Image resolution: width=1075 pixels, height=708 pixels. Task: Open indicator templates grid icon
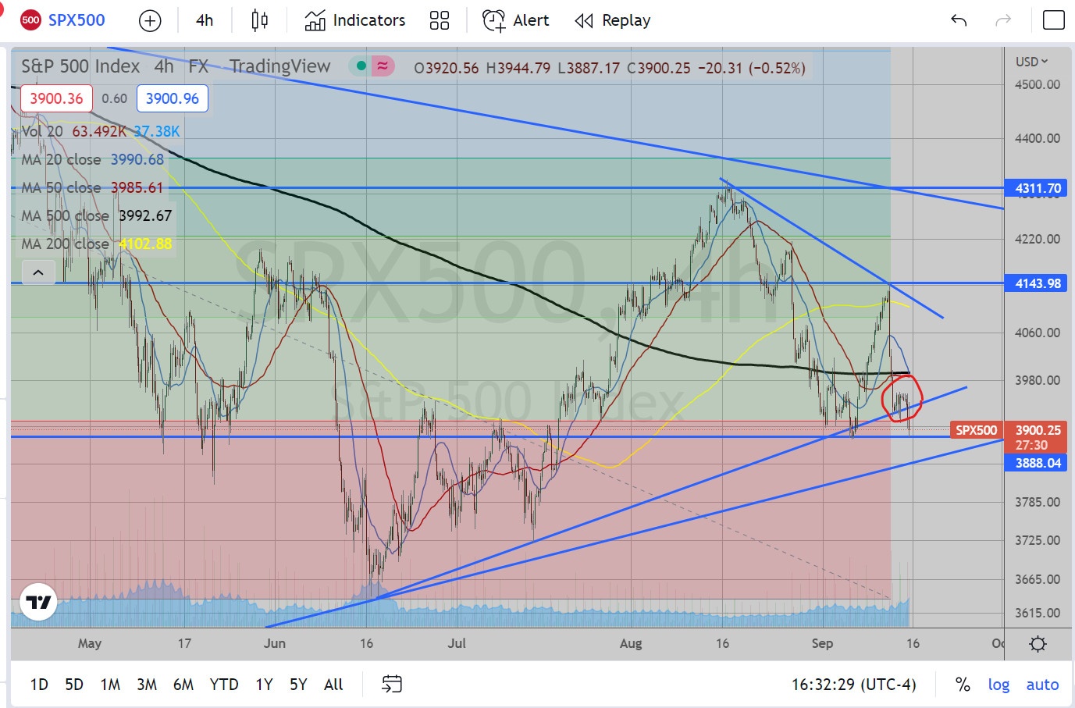440,20
